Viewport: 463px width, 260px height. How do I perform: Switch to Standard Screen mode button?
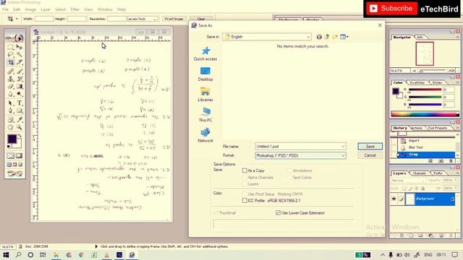coord(9,165)
